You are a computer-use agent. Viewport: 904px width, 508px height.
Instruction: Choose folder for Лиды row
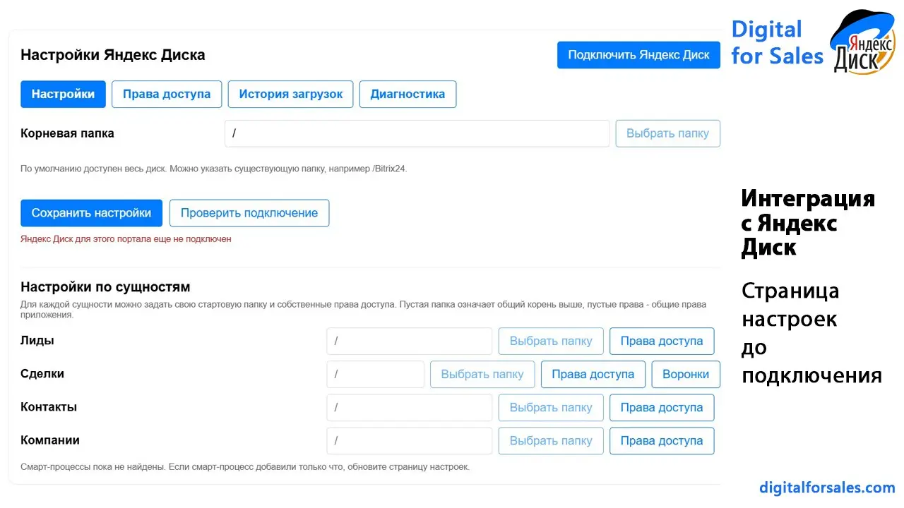[551, 341]
